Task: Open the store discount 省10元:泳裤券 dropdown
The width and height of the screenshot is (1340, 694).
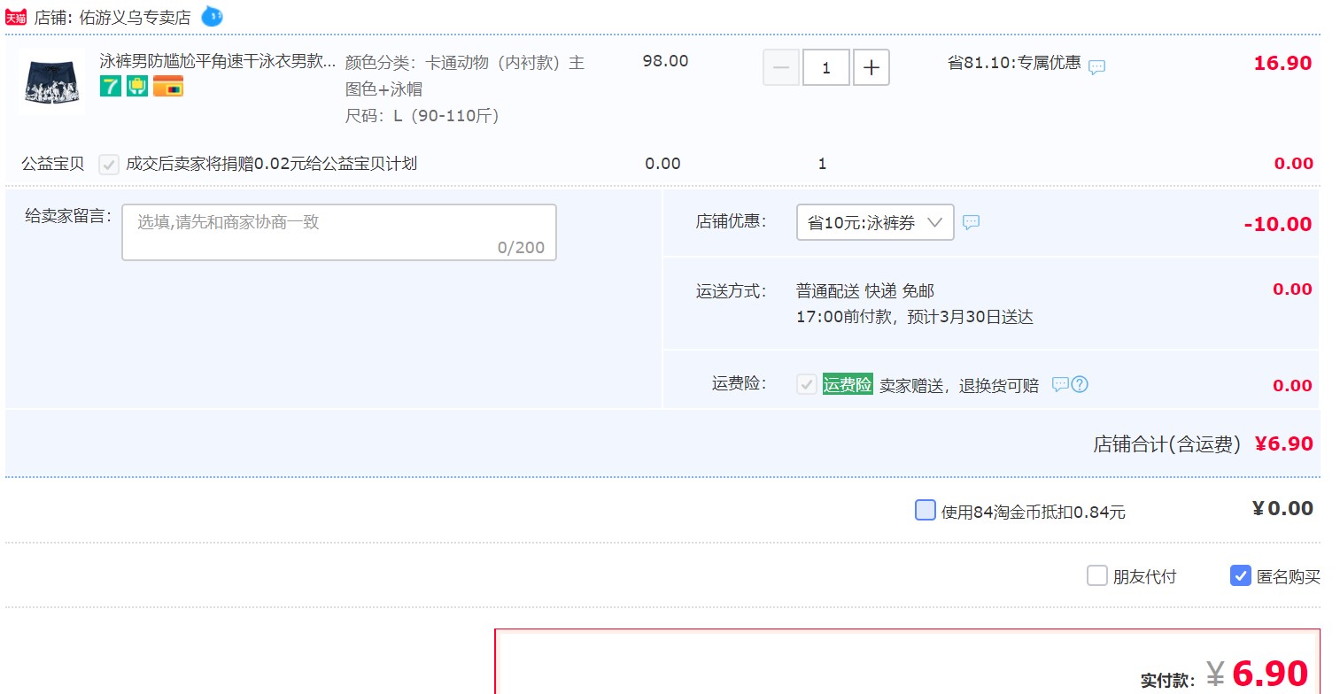Action: [875, 222]
